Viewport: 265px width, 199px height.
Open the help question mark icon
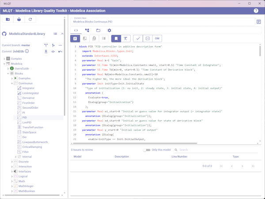256,11
